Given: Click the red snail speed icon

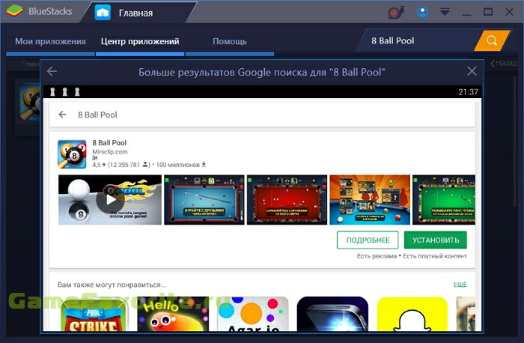Looking at the screenshot, I should point(396,13).
